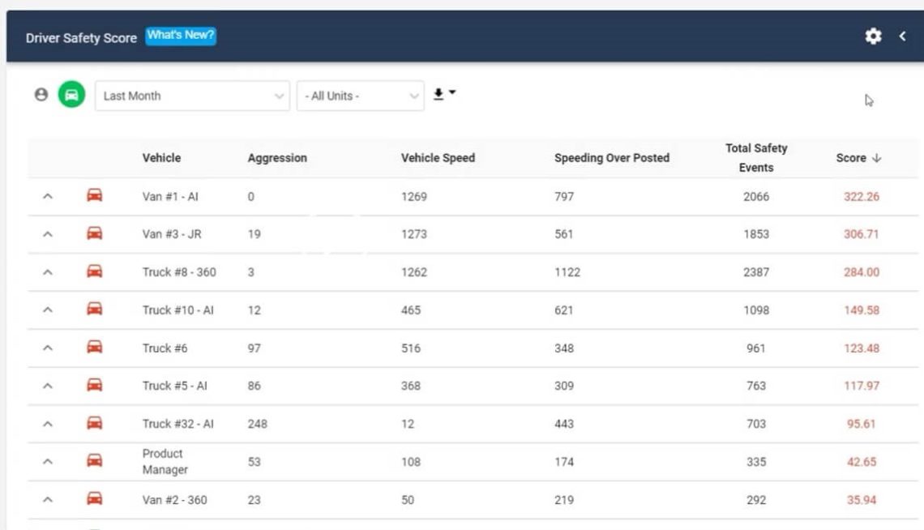Select the vehicle icon for Truck #8 - 360
Screen dimensions: 924x530
[x=93, y=271]
